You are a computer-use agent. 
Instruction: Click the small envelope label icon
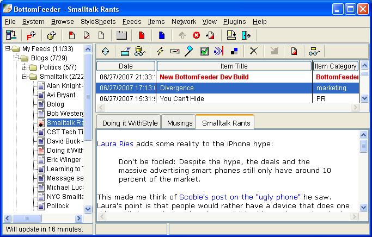[175, 51]
